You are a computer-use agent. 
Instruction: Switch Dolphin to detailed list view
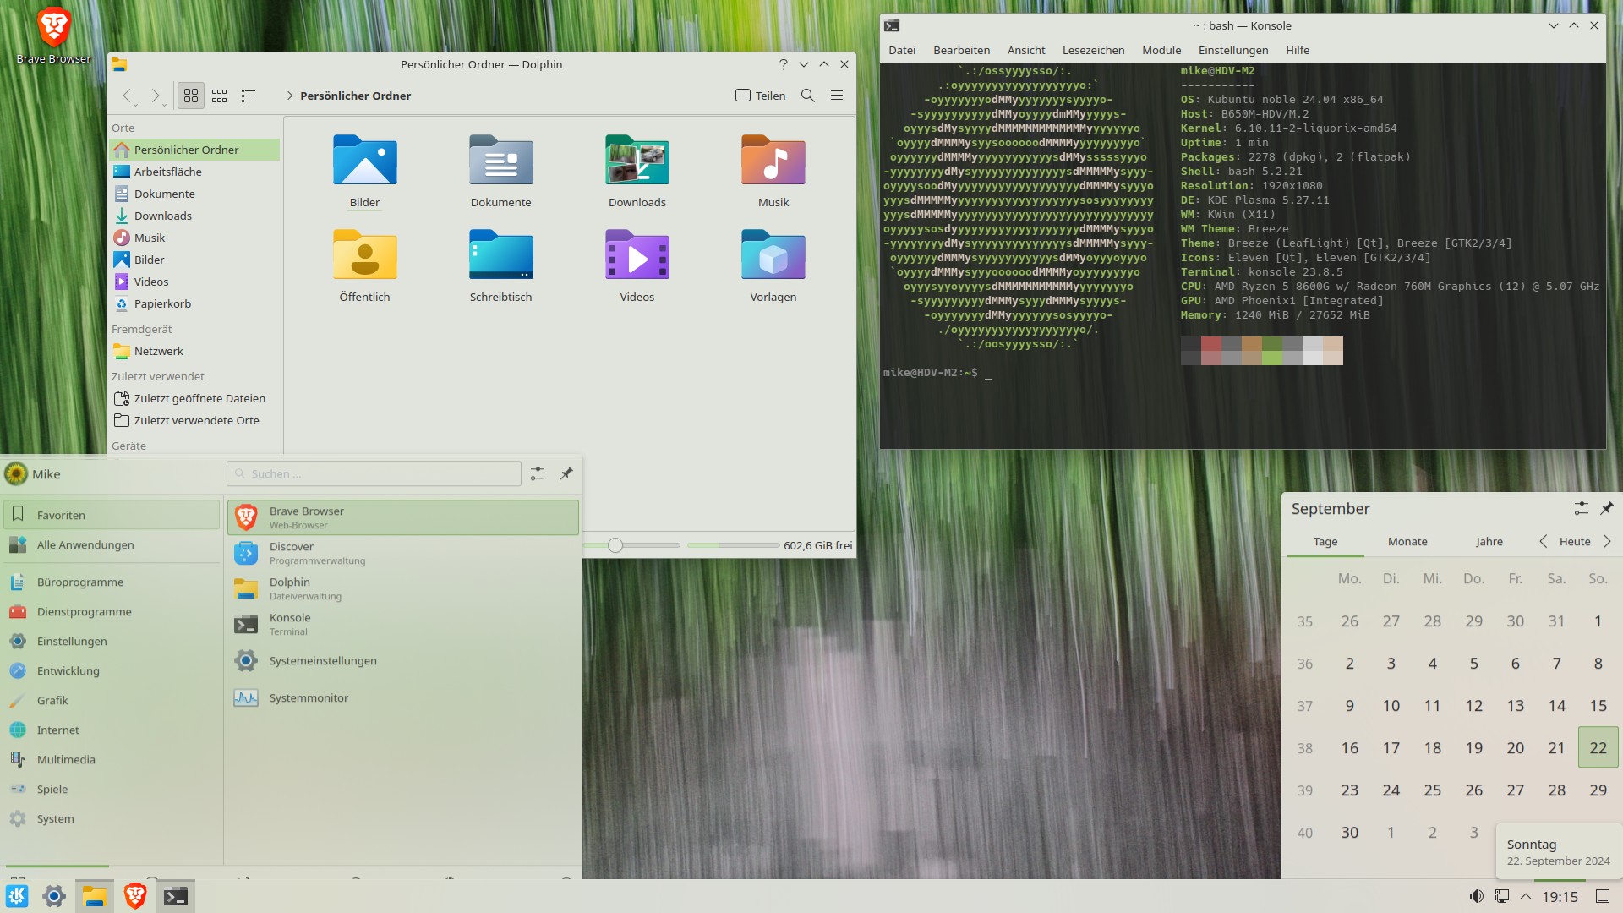point(248,96)
